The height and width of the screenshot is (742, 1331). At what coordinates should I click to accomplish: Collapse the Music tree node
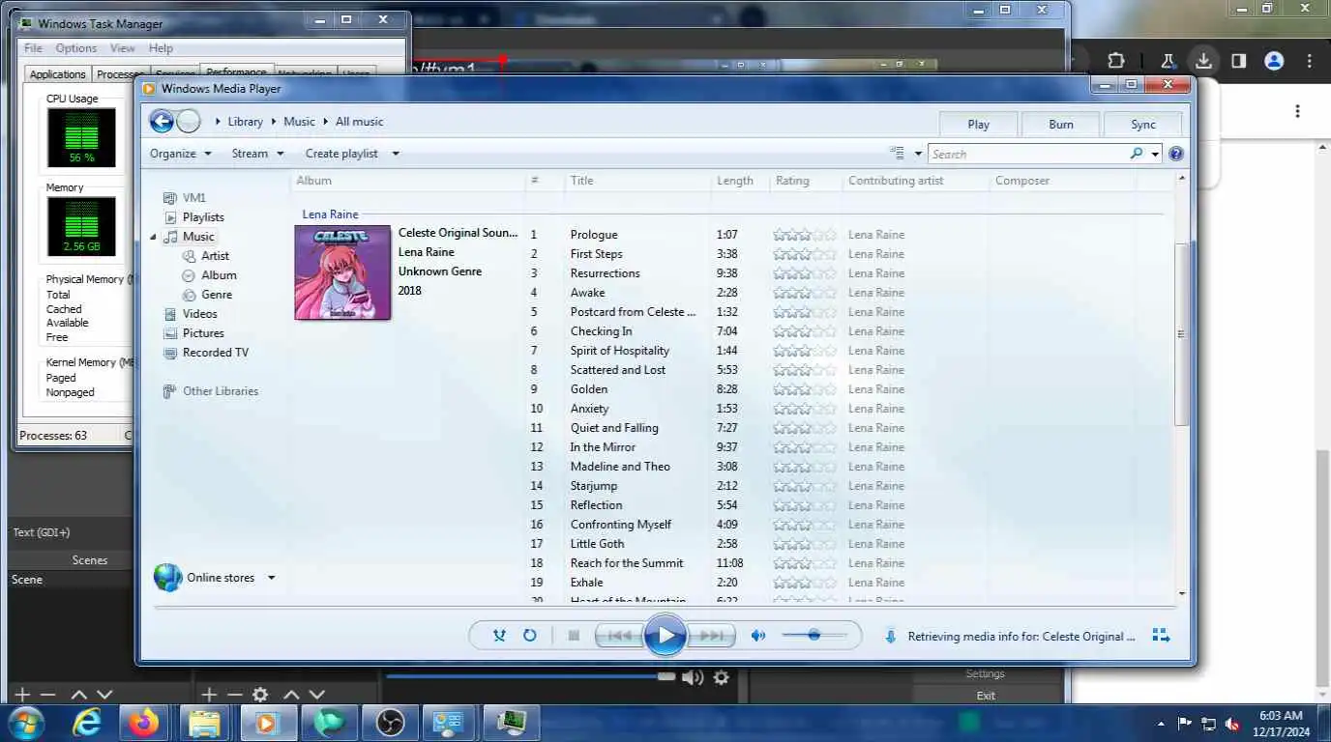click(x=153, y=237)
